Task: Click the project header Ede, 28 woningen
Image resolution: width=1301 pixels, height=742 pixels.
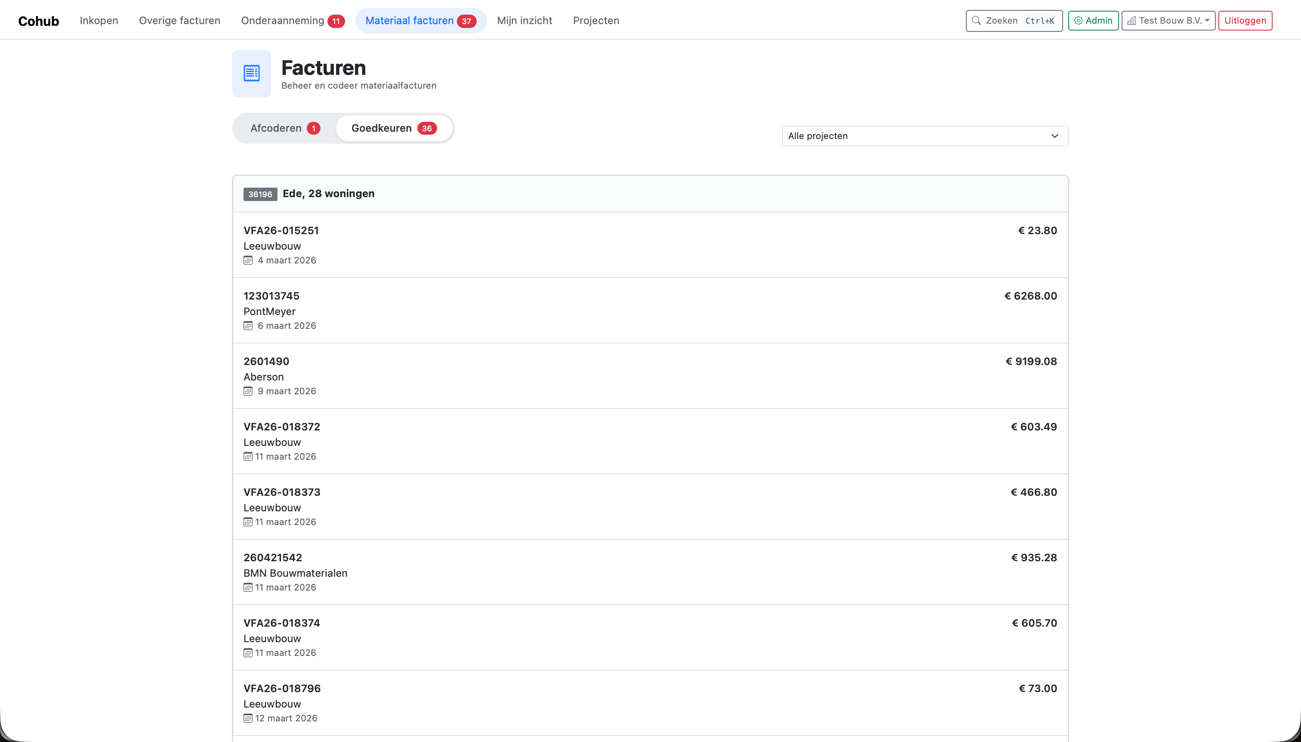Action: click(328, 193)
